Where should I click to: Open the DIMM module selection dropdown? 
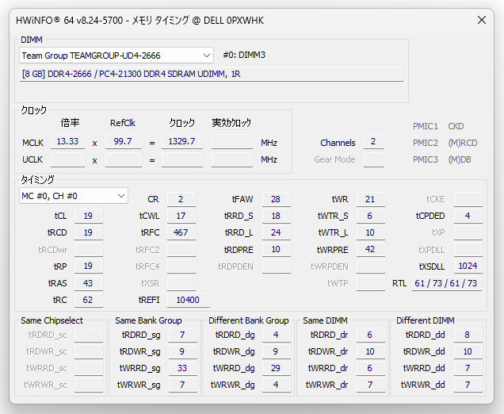pyautogui.click(x=116, y=56)
